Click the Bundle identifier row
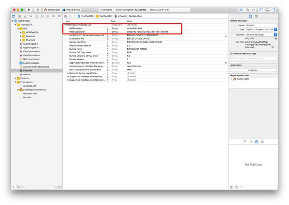 coord(145,42)
